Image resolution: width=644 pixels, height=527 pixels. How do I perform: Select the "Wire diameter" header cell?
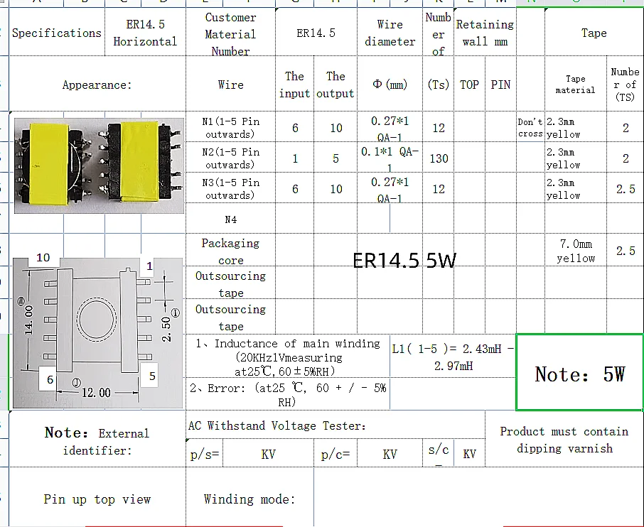[x=390, y=31]
